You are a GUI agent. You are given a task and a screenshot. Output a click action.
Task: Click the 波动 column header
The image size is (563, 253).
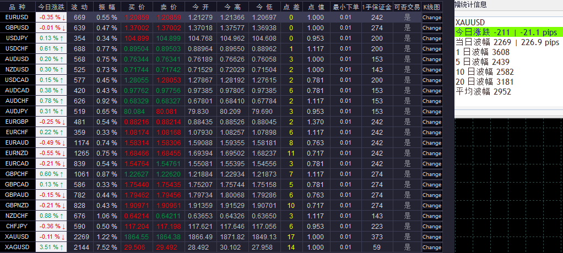[x=80, y=7]
